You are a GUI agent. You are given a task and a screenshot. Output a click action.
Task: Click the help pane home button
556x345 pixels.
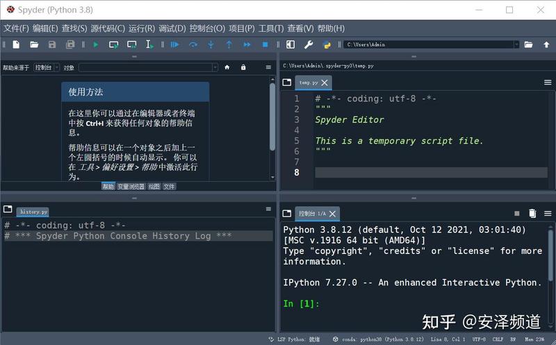pos(227,67)
